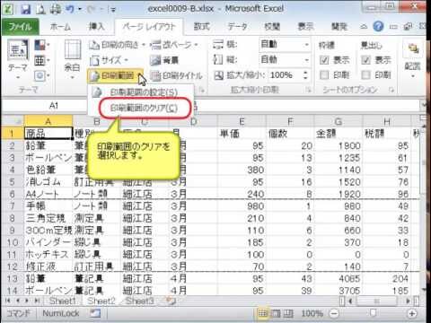The image size is (431, 323).
Task: Switch to the 表示 tab
Action: (x=305, y=27)
